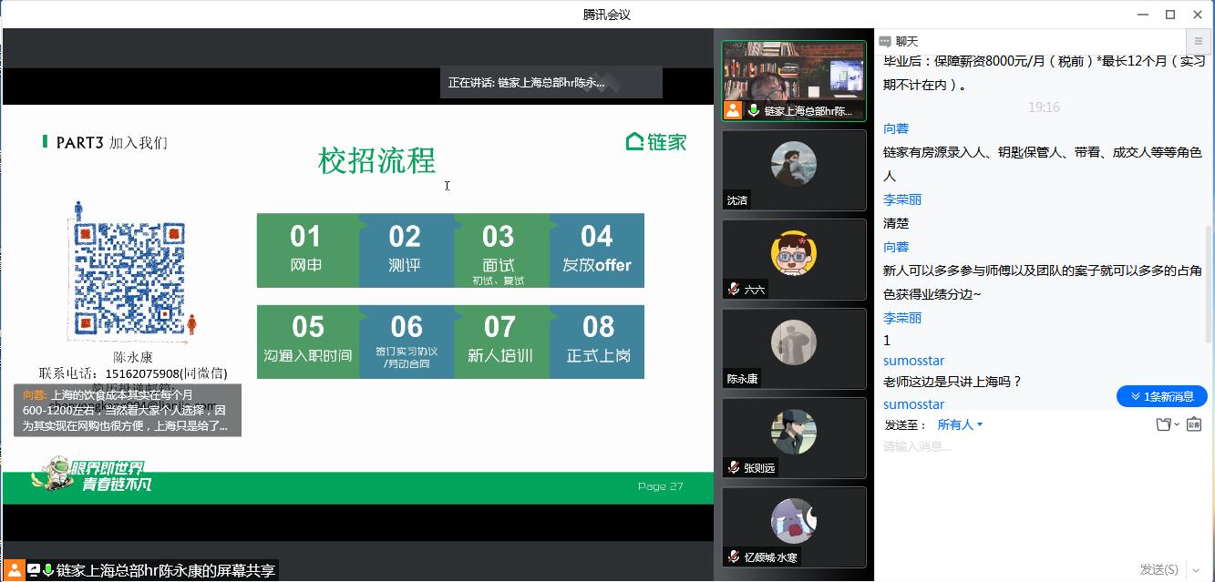Jump to the 1条新消息 new message
The width and height of the screenshot is (1215, 582).
click(x=1162, y=396)
